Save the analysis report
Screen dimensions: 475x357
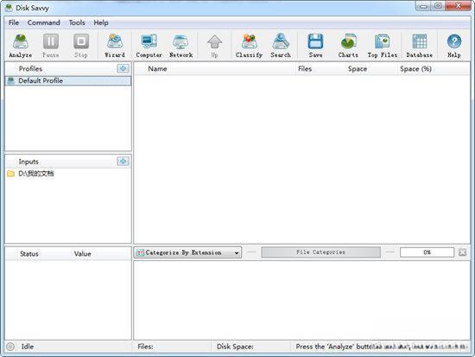(315, 46)
